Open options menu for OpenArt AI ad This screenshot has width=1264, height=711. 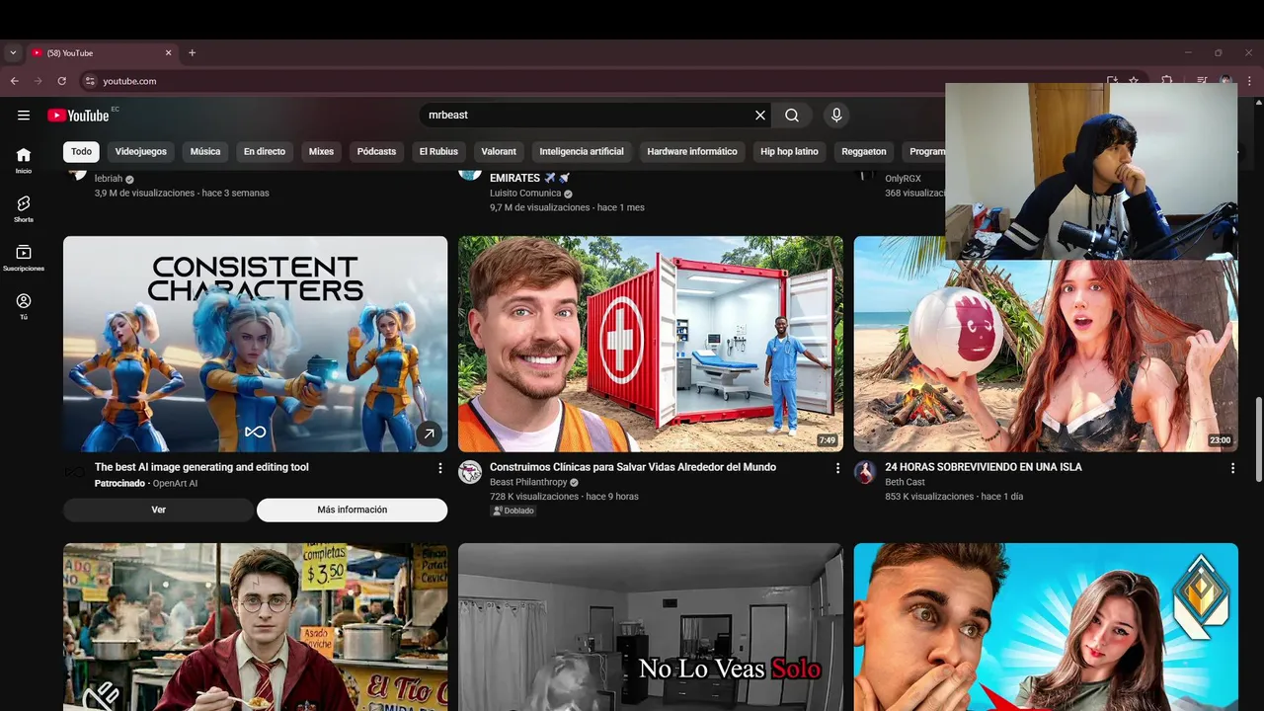pyautogui.click(x=440, y=468)
